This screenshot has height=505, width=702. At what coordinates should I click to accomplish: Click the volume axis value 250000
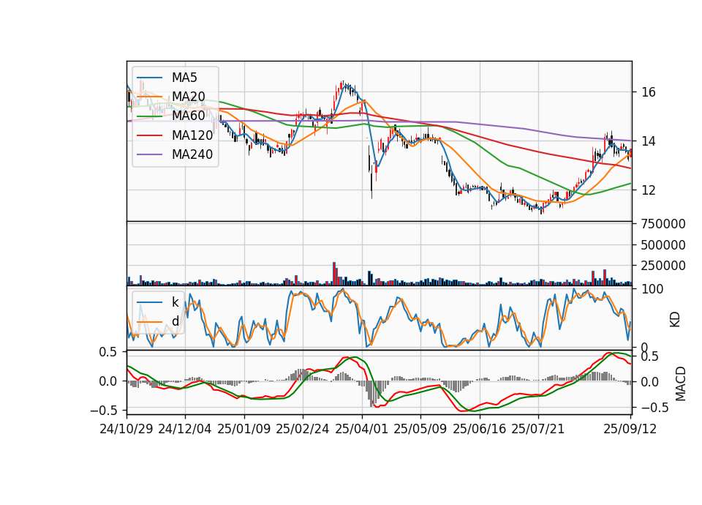click(663, 266)
